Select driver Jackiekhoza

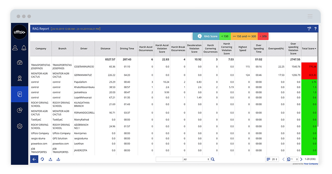(80, 92)
